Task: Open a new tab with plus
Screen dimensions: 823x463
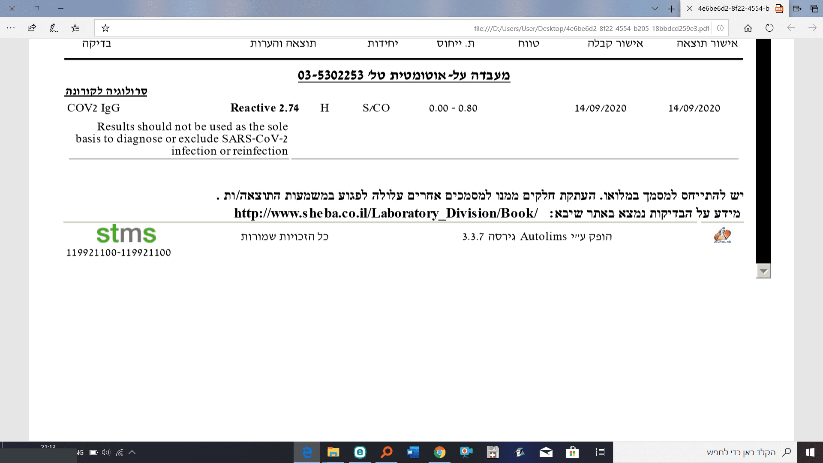Action: coord(671,9)
